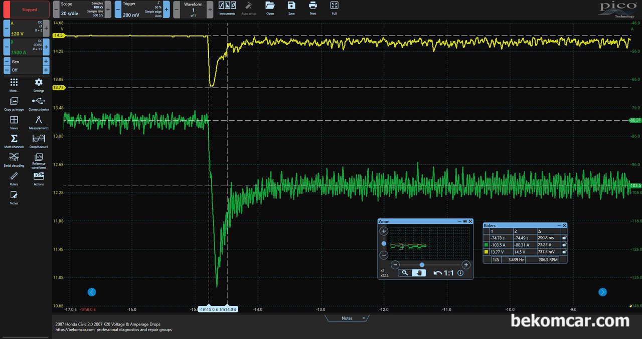
Task: Open a saved waveform file
Action: [x=270, y=8]
